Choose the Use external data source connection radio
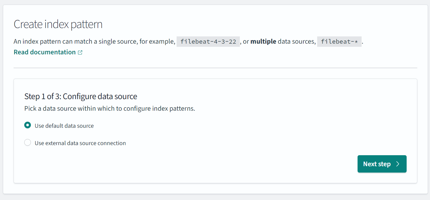Screen dimensions: 430x200 pyautogui.click(x=27, y=143)
